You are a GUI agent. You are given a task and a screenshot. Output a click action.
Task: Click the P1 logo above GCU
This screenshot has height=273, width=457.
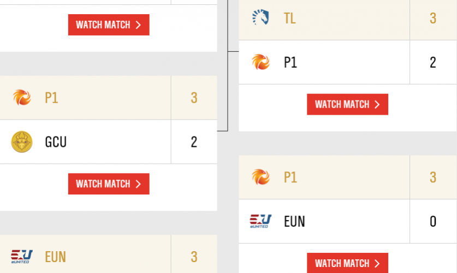[x=22, y=98]
